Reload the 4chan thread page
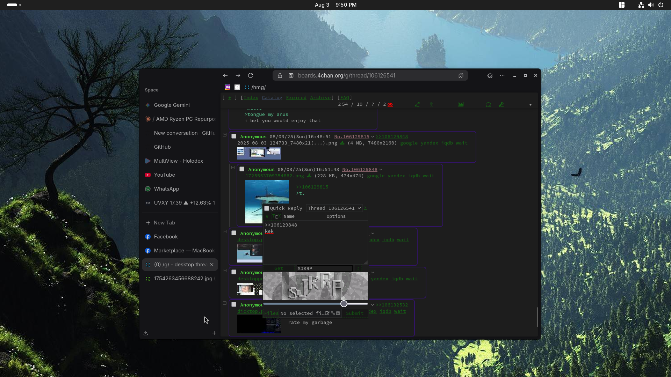 (251, 75)
